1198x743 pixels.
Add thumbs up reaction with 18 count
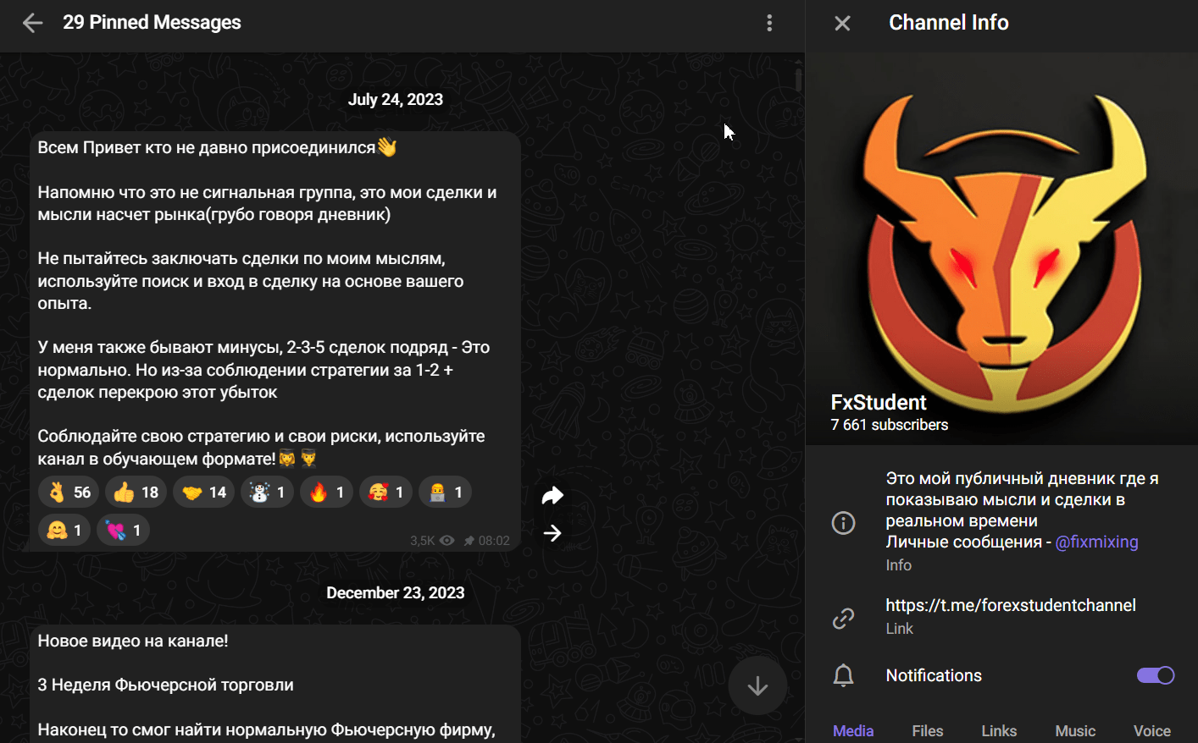[136, 492]
